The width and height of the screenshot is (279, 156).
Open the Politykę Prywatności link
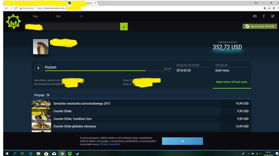(110, 144)
